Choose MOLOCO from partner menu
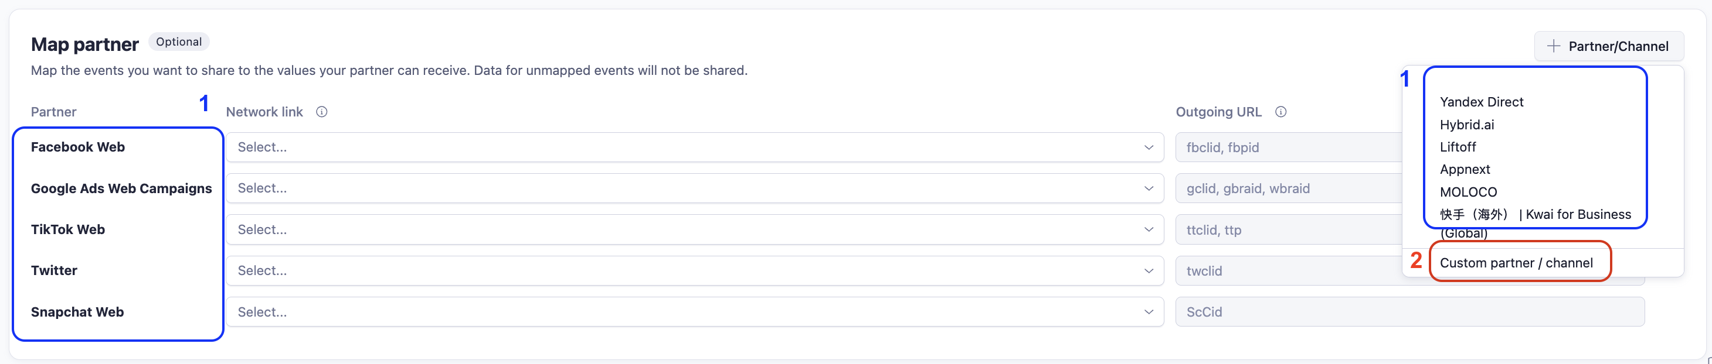 (1468, 193)
